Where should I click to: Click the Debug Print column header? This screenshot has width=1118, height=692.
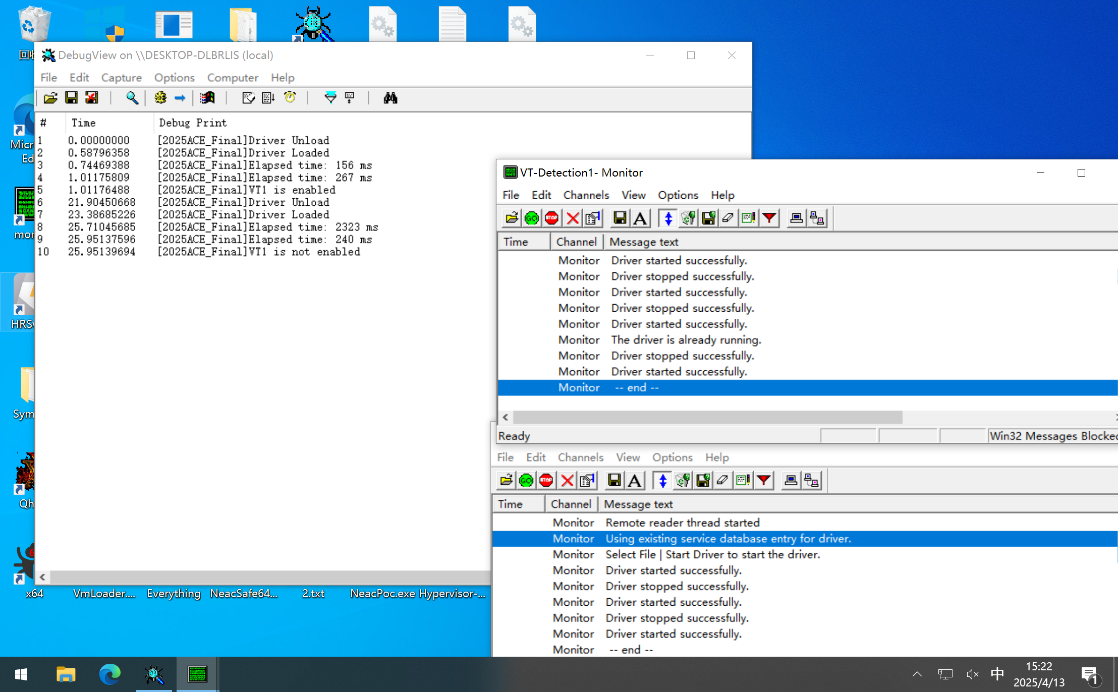point(193,123)
